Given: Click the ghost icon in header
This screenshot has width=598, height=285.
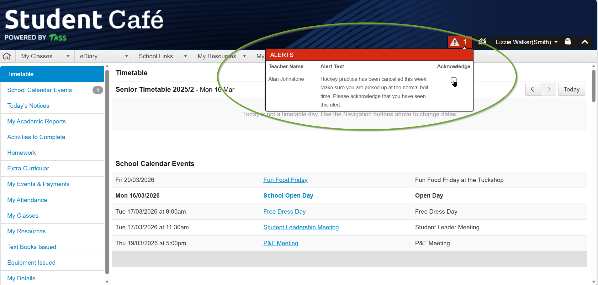Looking at the screenshot, I should tap(568, 42).
